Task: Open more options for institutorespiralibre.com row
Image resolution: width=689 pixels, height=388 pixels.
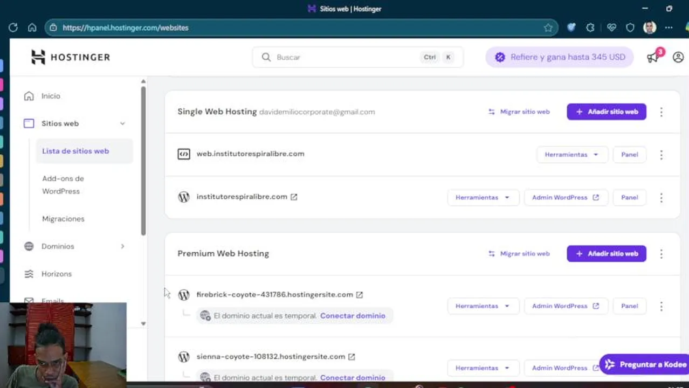Action: click(x=662, y=198)
